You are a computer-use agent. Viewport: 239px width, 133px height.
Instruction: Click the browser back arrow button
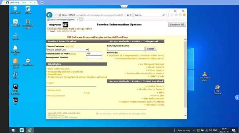click(49, 15)
